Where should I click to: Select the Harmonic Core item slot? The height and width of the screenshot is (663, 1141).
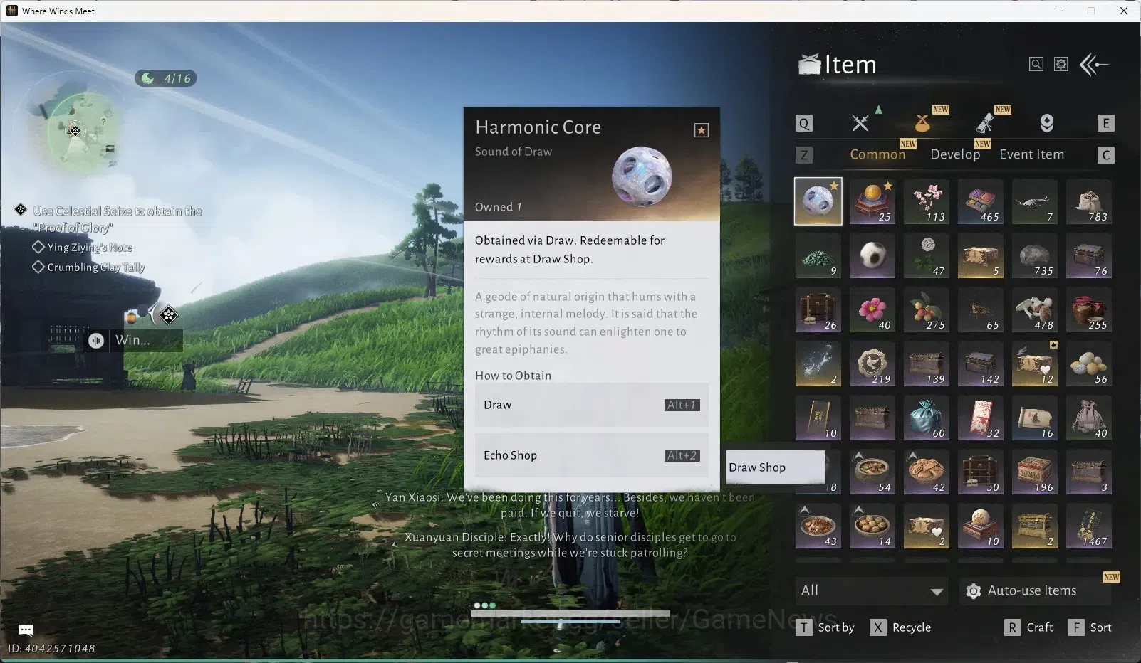(x=818, y=201)
